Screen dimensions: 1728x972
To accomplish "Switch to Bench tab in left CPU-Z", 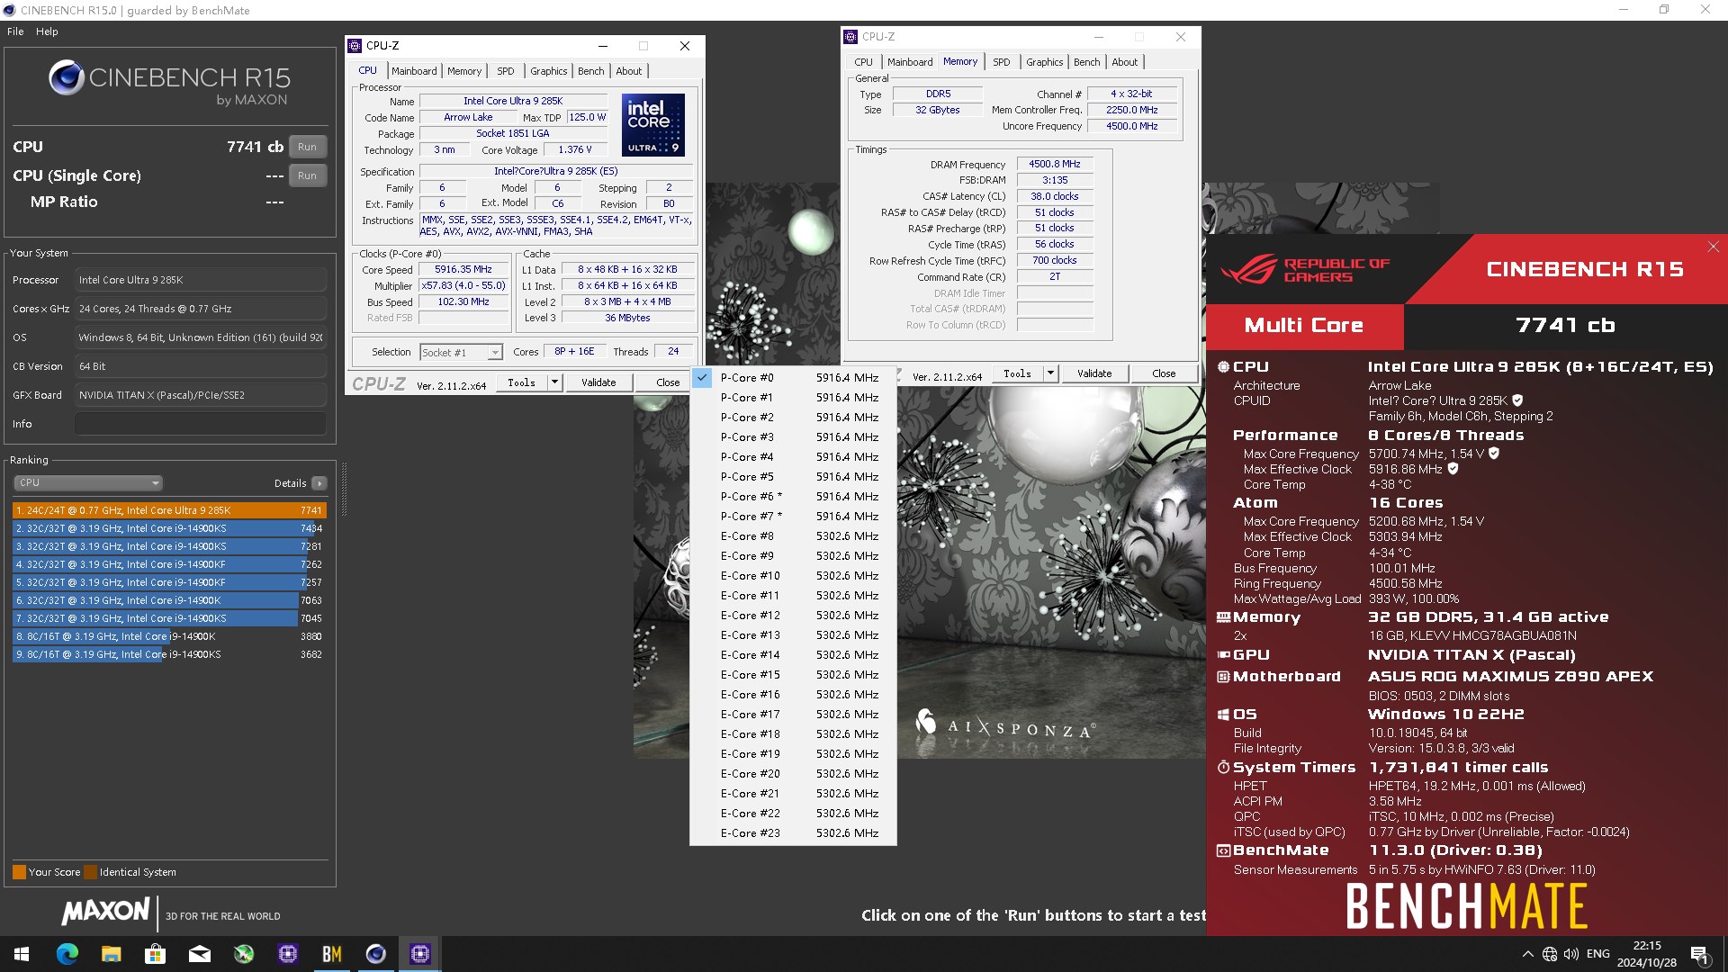I will click(x=591, y=71).
